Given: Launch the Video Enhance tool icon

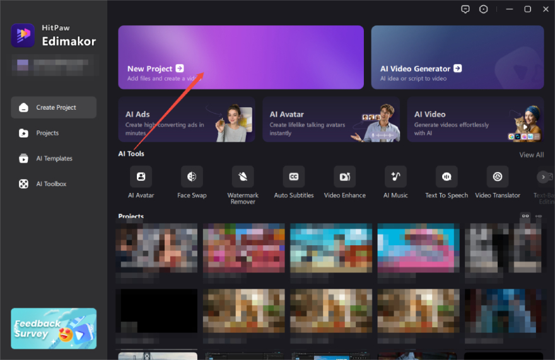Looking at the screenshot, I should click(345, 177).
